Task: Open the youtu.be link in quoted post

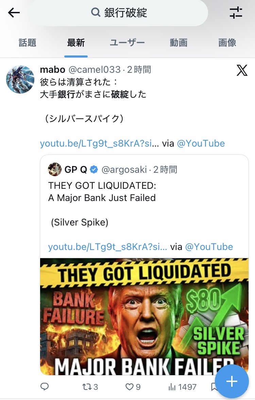Action: pos(107,247)
